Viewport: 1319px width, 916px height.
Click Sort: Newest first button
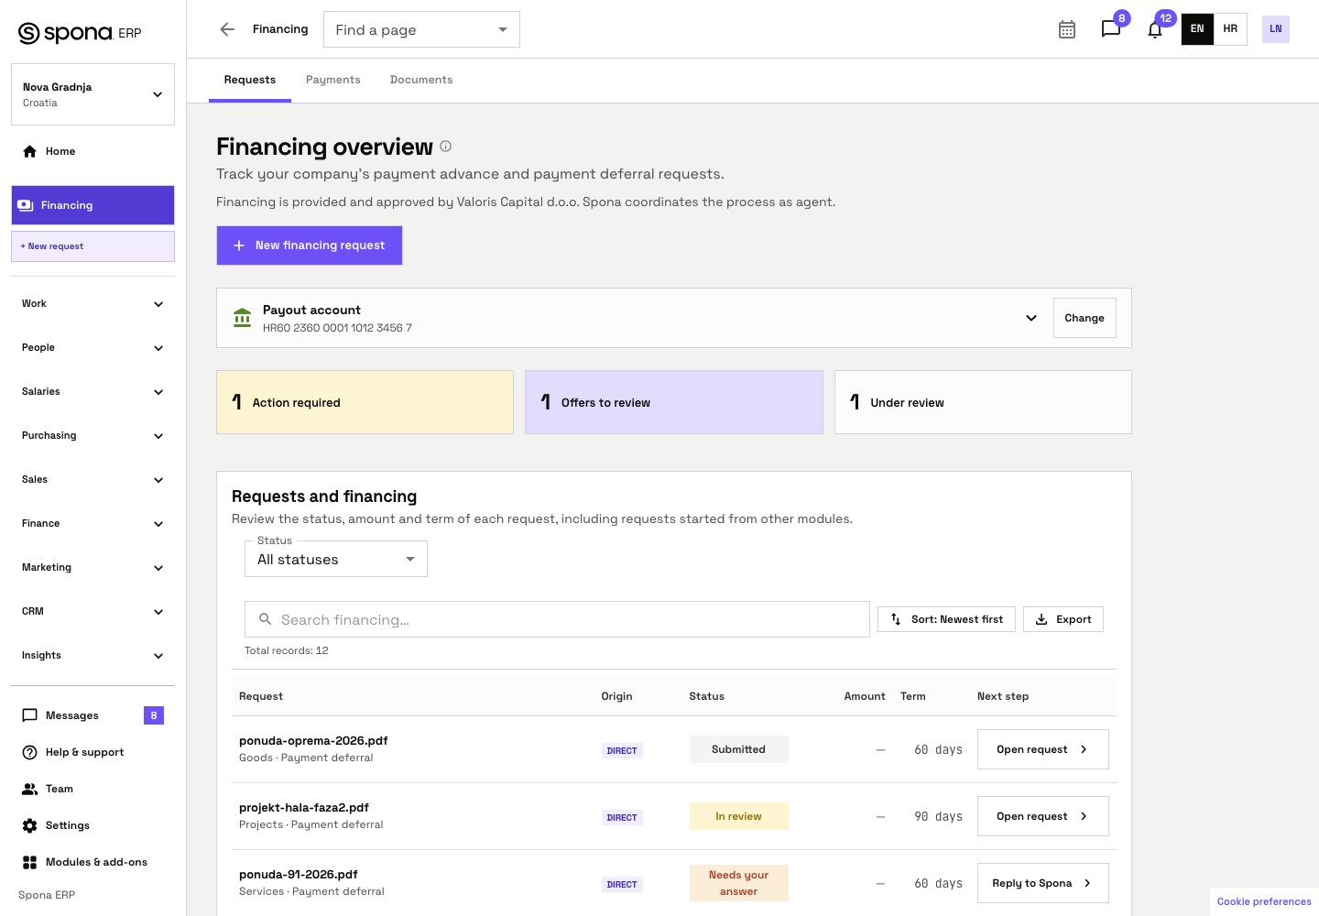point(946,619)
